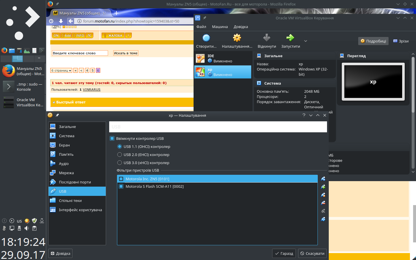Open Пам'ять storage settings
This screenshot has height=260, width=416.
coord(77,154)
